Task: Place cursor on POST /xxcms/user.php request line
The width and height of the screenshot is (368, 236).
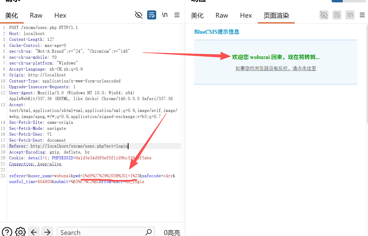Action: pos(43,28)
